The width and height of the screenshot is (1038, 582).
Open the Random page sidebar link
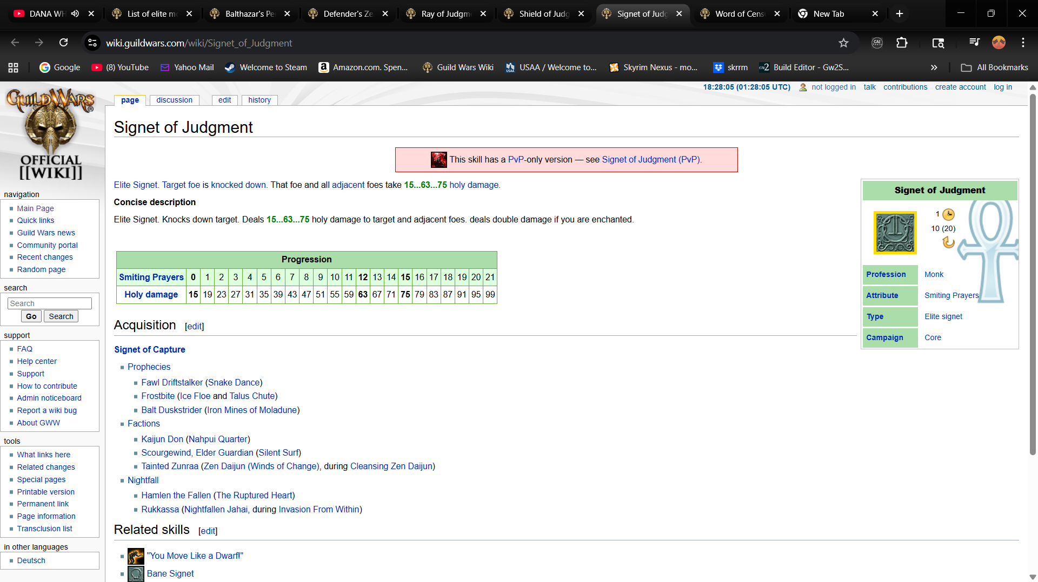pyautogui.click(x=41, y=270)
